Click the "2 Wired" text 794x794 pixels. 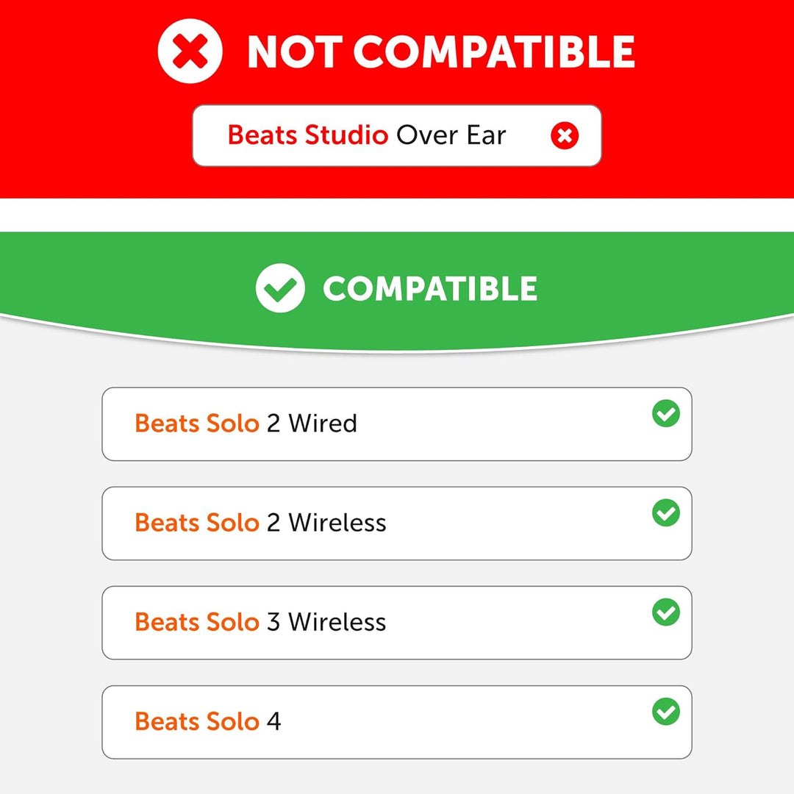point(312,423)
